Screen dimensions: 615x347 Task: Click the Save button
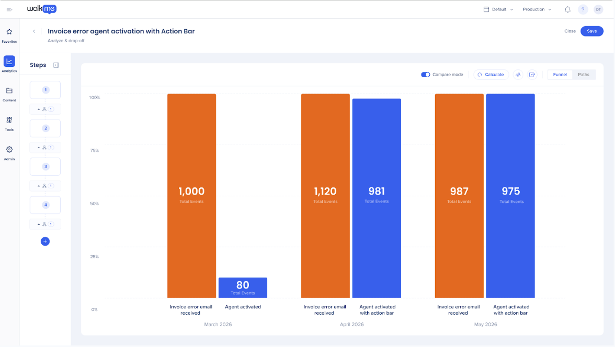tap(592, 31)
